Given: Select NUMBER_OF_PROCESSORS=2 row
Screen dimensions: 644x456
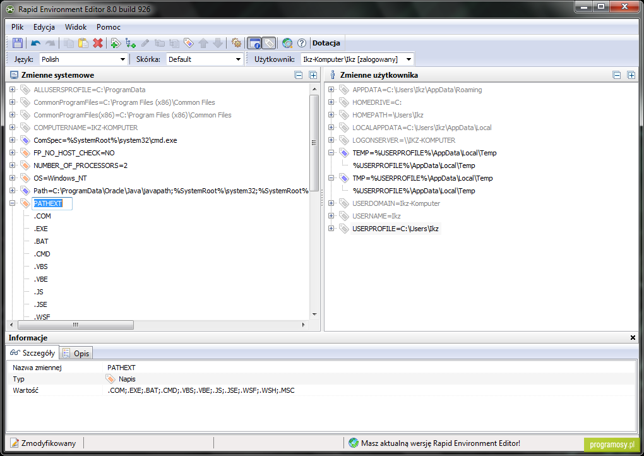Looking at the screenshot, I should point(81,165).
